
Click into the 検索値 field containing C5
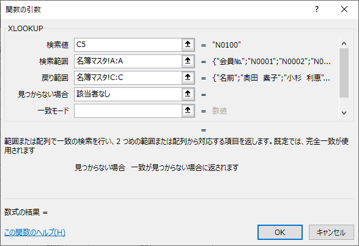pos(128,45)
